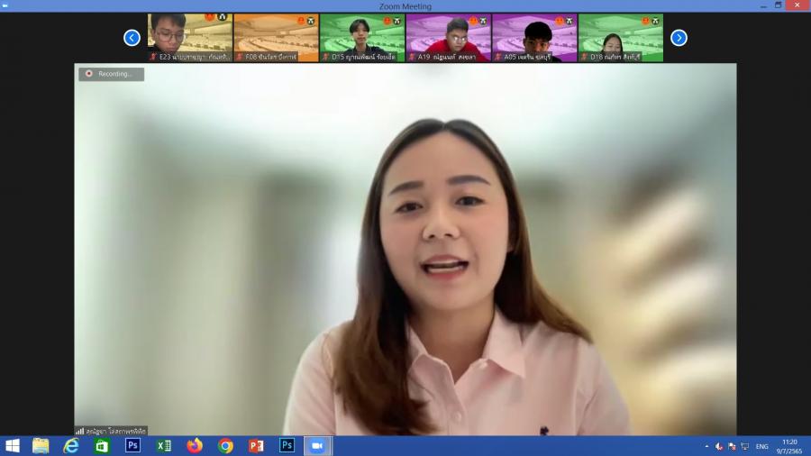Change ENG input language in the tray

761,446
